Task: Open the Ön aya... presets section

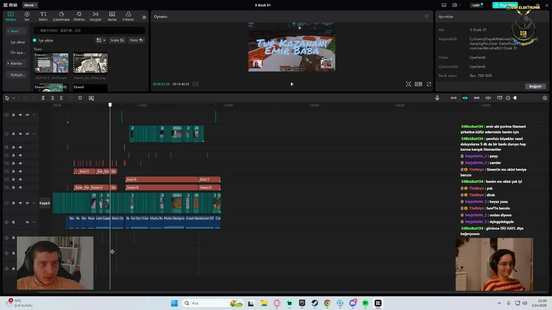Action: 18,52
